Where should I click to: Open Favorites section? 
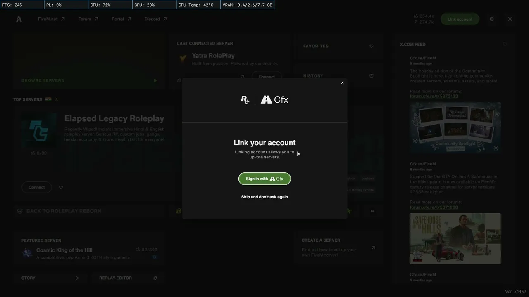click(338, 46)
